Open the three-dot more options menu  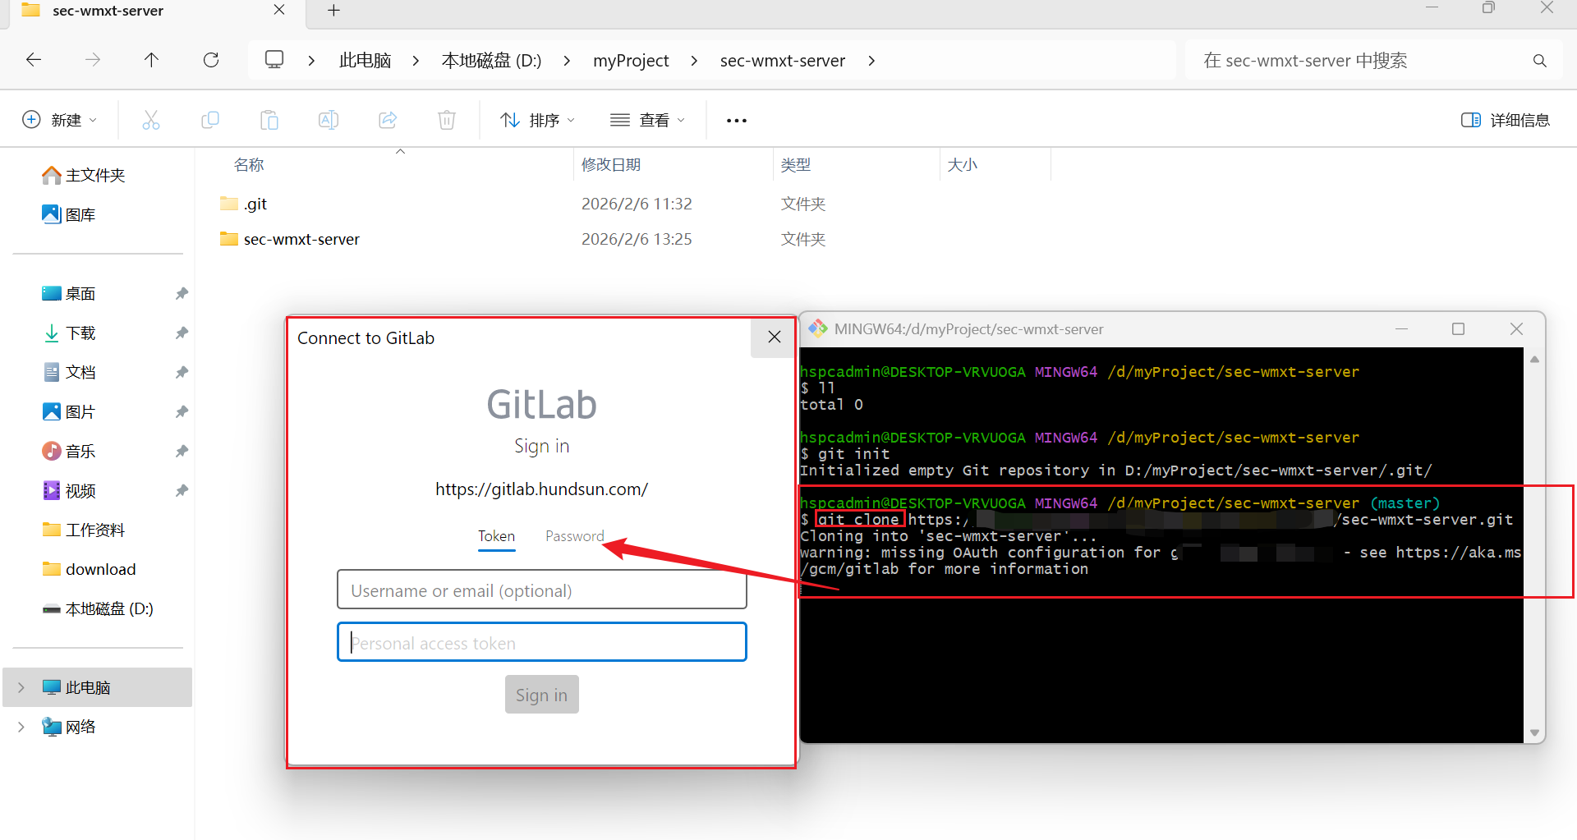point(737,121)
